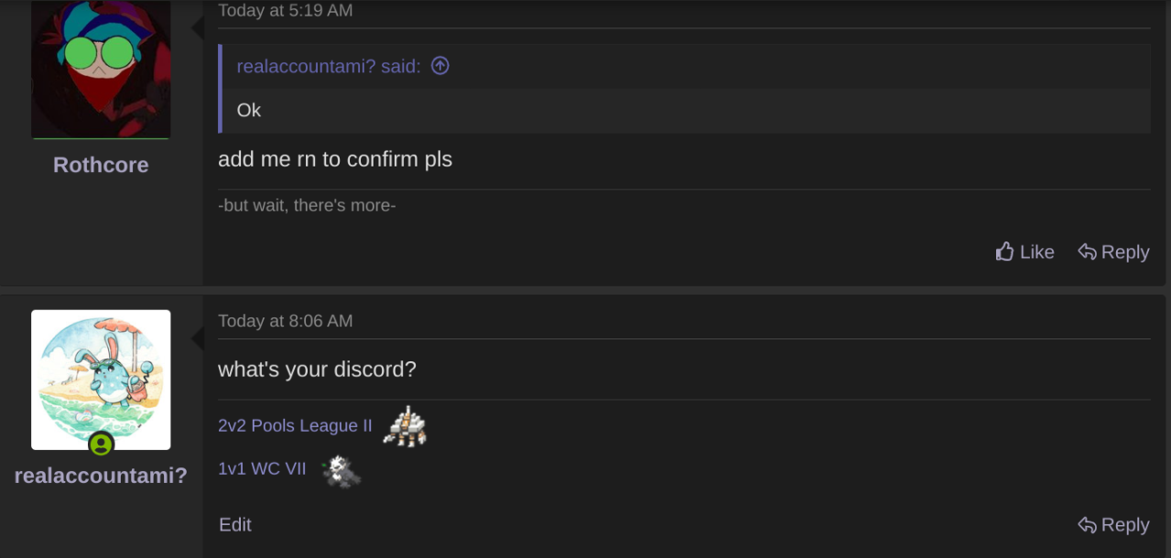Viewport: 1171px width, 558px height.
Task: Open realaccountami?'s avatar image
Action: pos(101,380)
